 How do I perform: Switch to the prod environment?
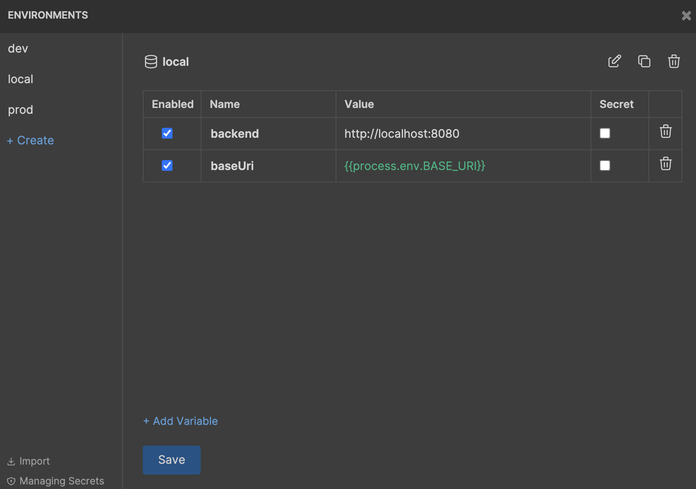click(21, 110)
